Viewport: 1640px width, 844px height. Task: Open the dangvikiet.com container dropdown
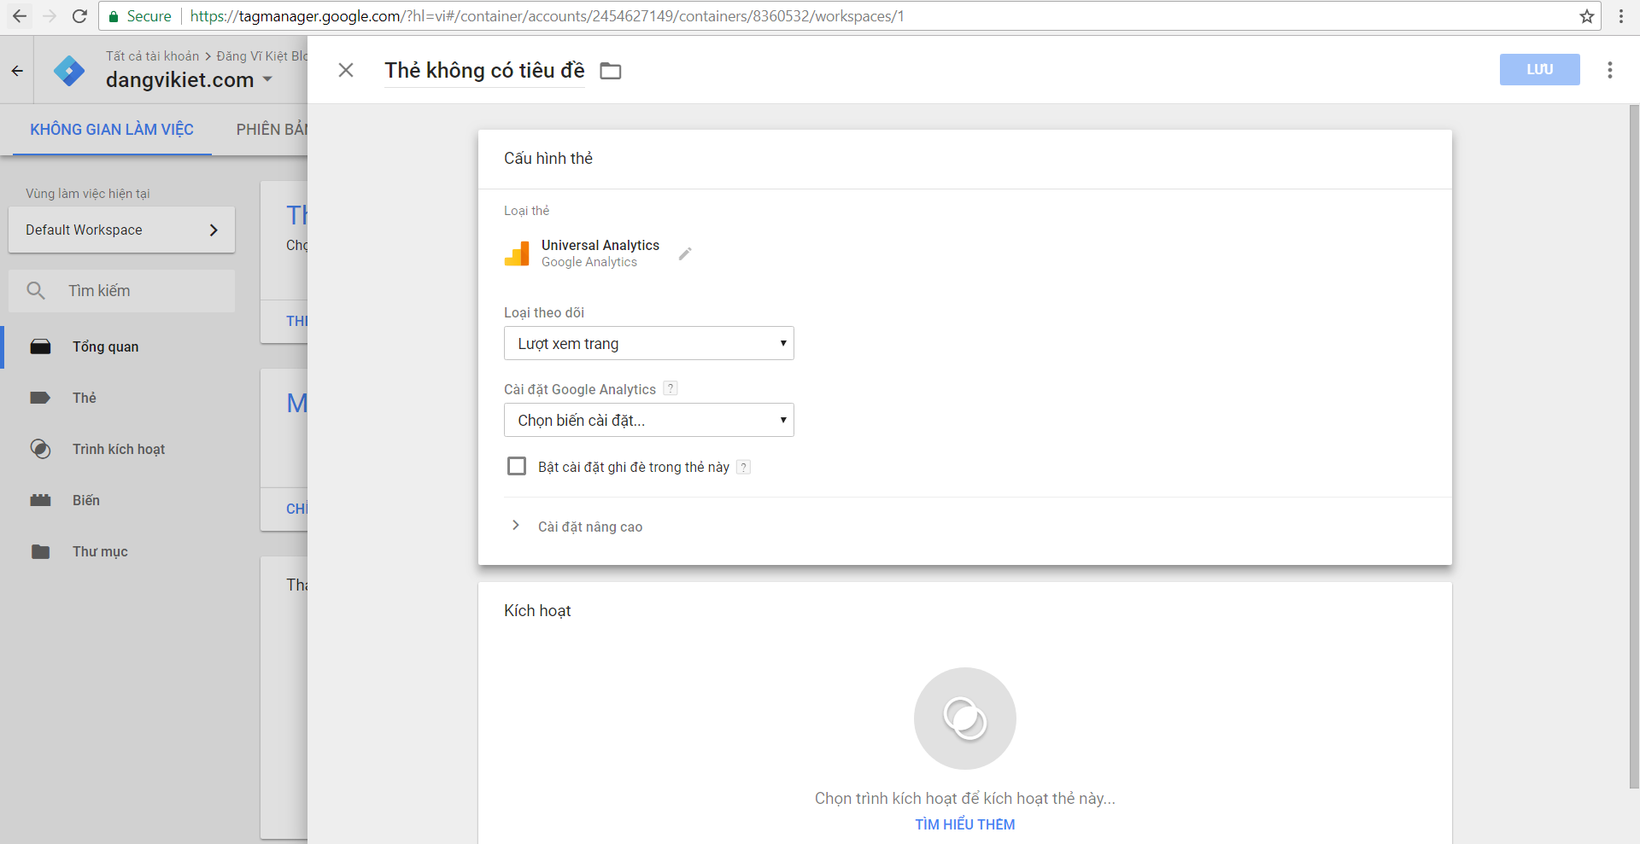point(189,79)
